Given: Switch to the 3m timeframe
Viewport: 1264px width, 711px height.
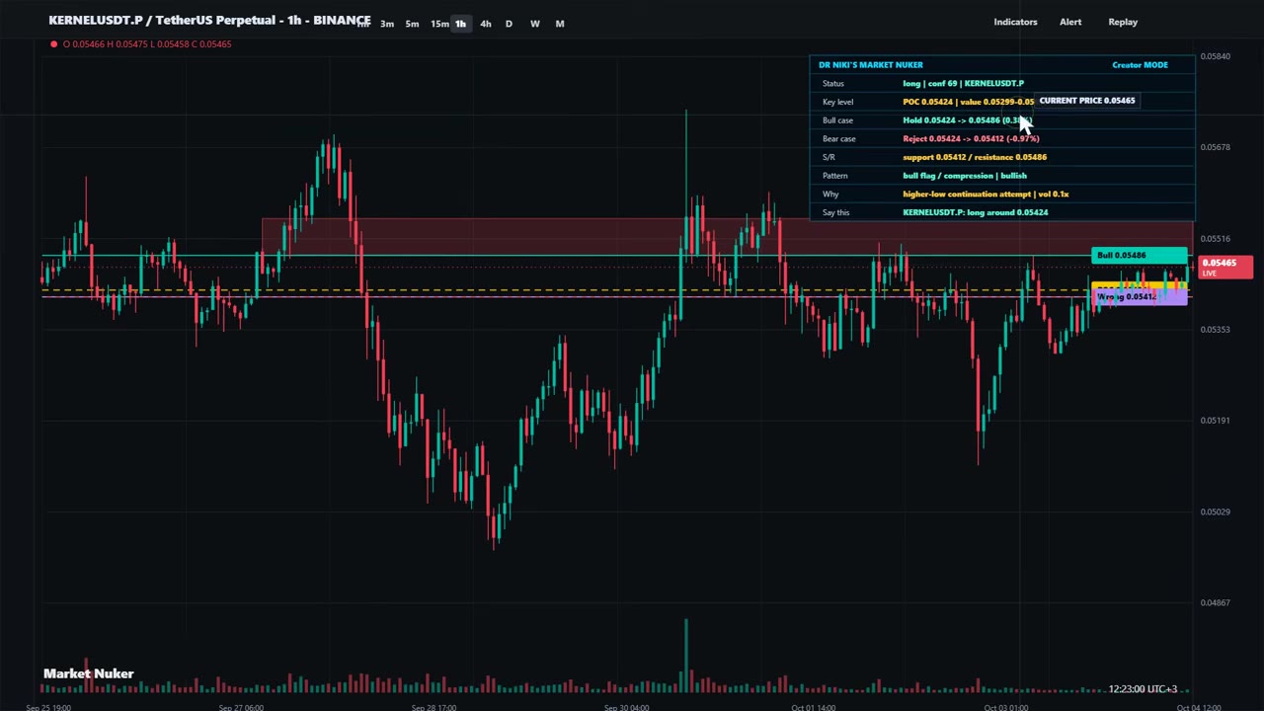Looking at the screenshot, I should [x=387, y=24].
